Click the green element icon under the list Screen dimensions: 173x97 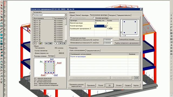point(40,43)
